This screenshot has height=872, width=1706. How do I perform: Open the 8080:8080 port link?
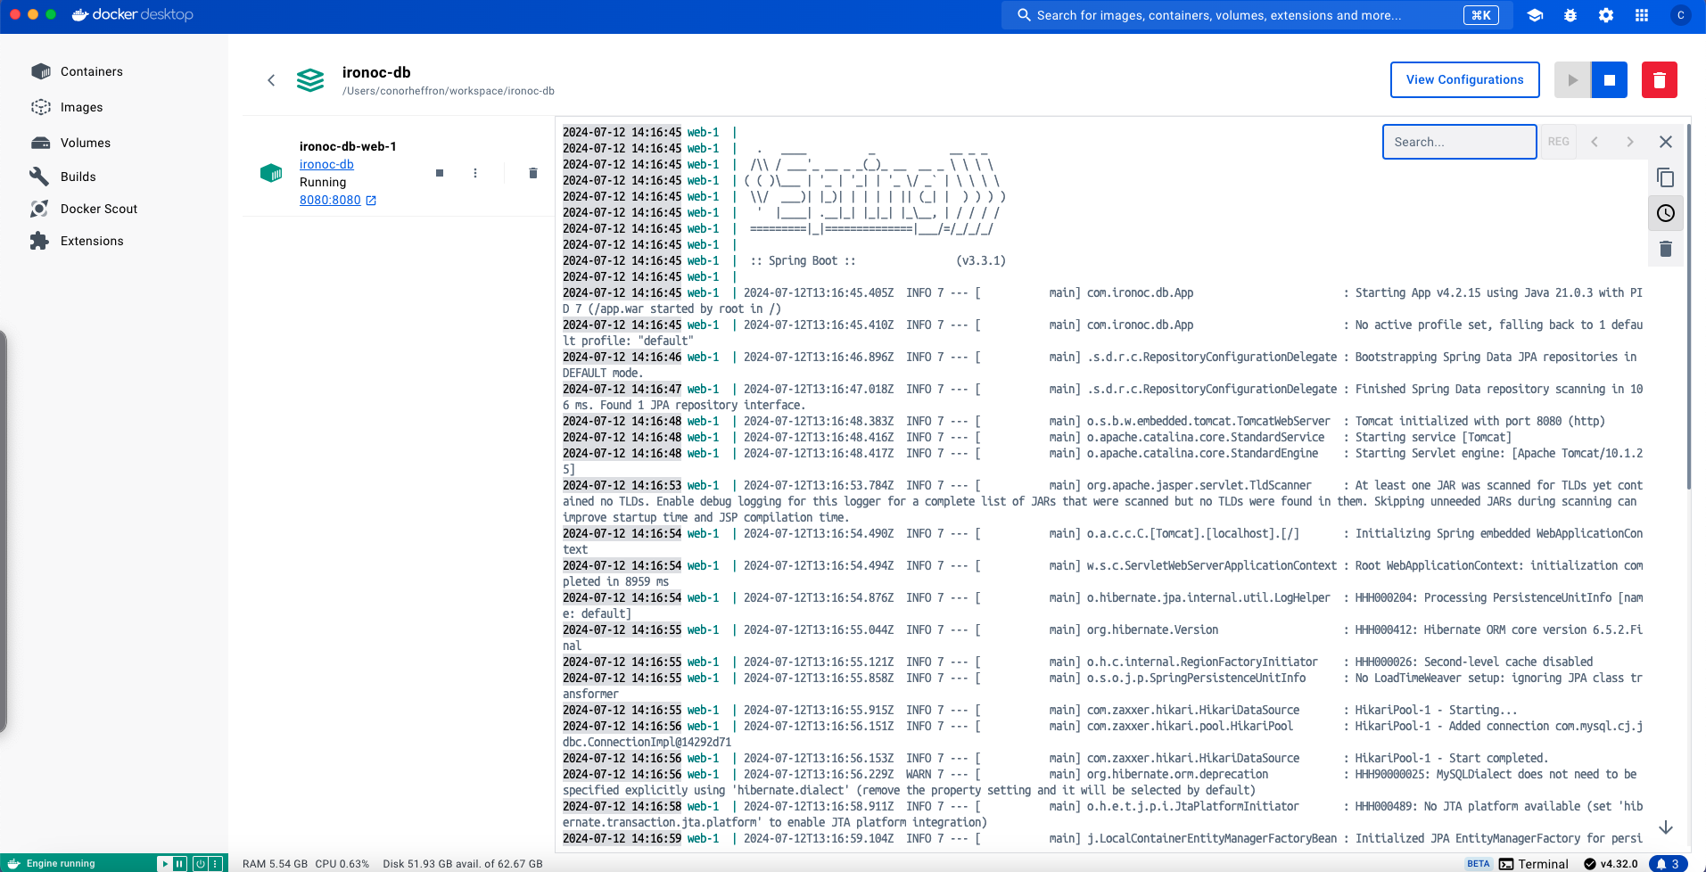330,200
